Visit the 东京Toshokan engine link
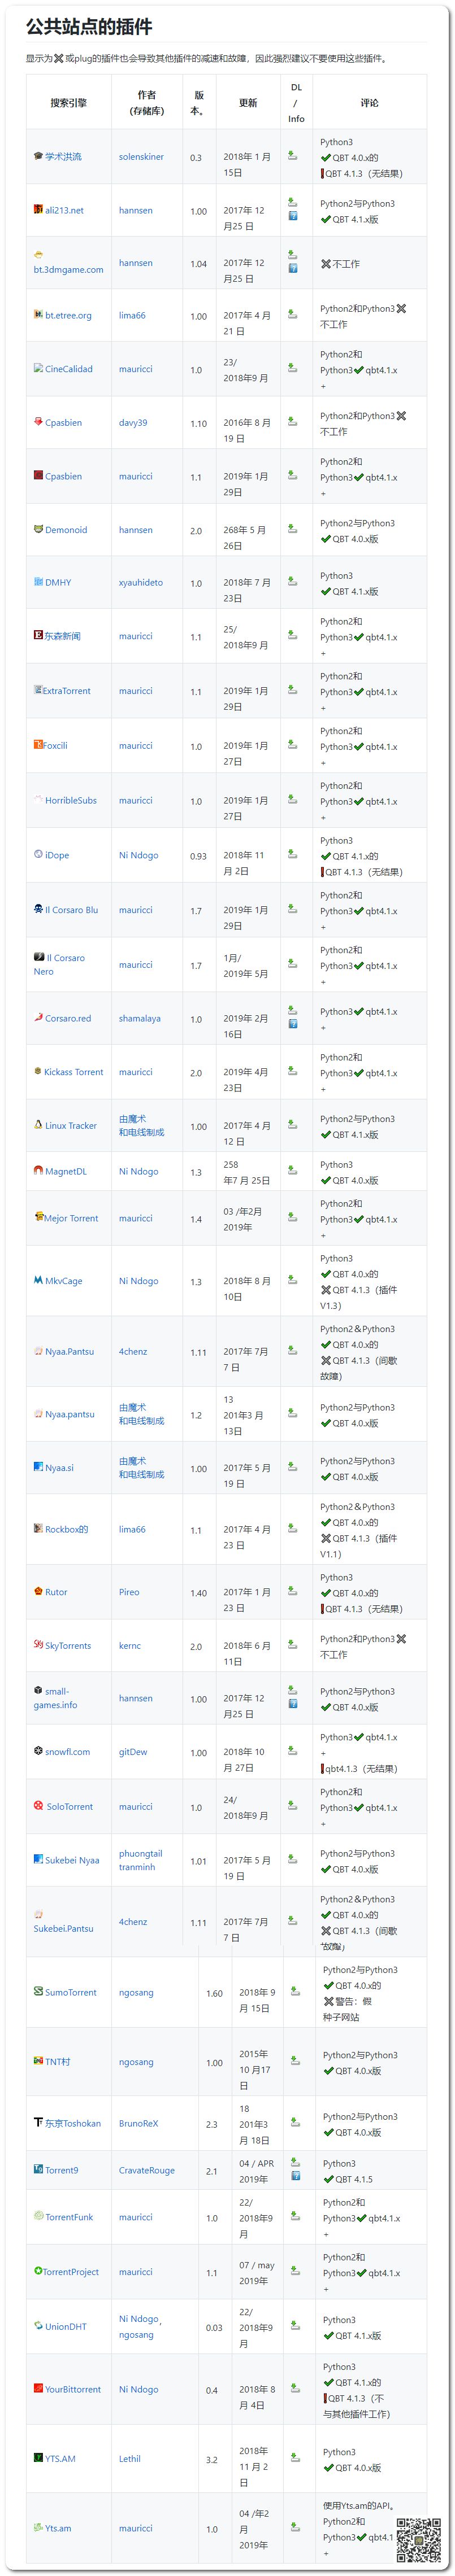 click(x=72, y=2124)
